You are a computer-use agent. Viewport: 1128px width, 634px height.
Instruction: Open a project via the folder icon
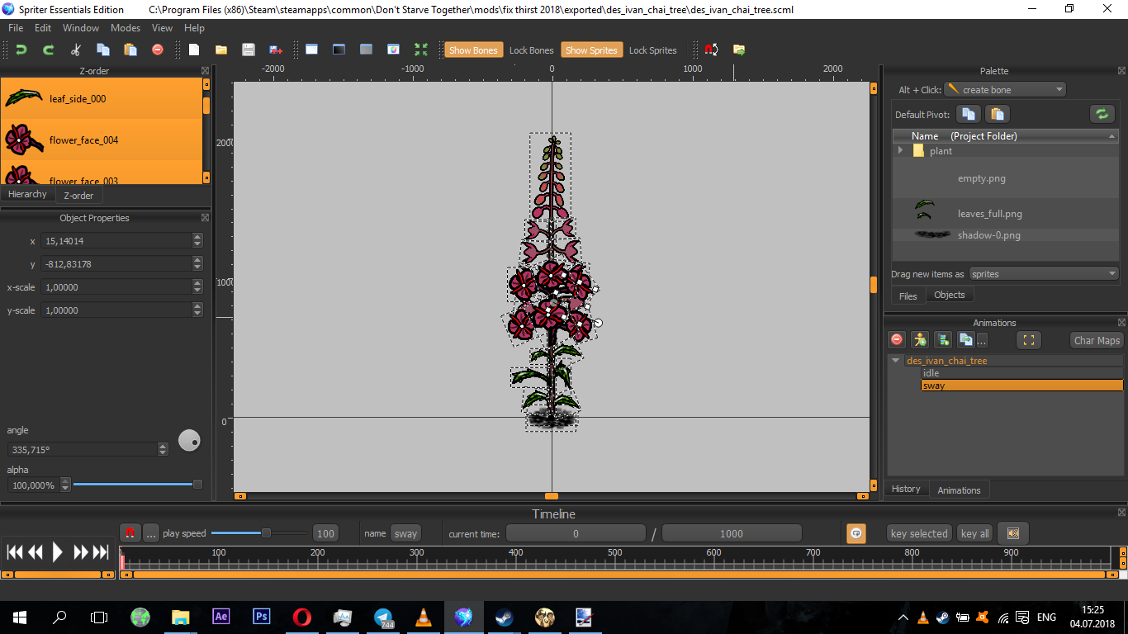(x=221, y=50)
